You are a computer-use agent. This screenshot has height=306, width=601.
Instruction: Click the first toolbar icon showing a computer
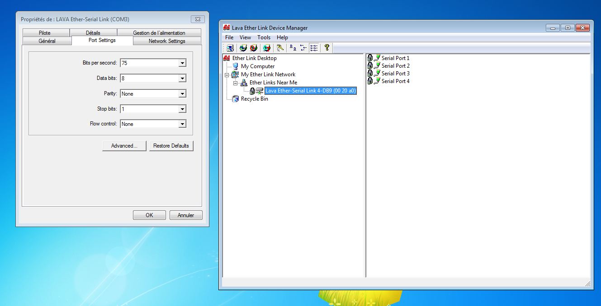click(230, 48)
